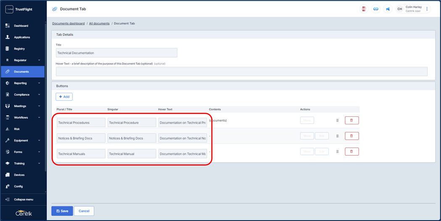Expand the Regulator menu
Screen dimensions: 441x221
point(23,60)
